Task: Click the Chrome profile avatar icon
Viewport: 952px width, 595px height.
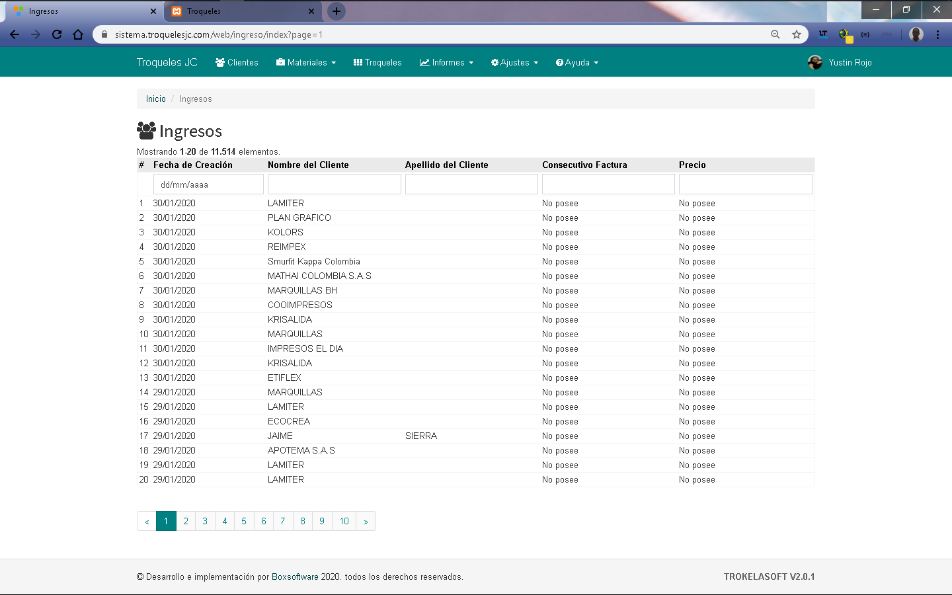Action: pyautogui.click(x=916, y=34)
